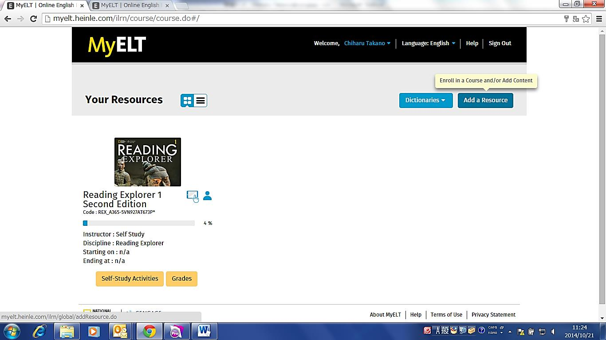Open About MyELT footer link
The image size is (606, 340).
point(385,314)
